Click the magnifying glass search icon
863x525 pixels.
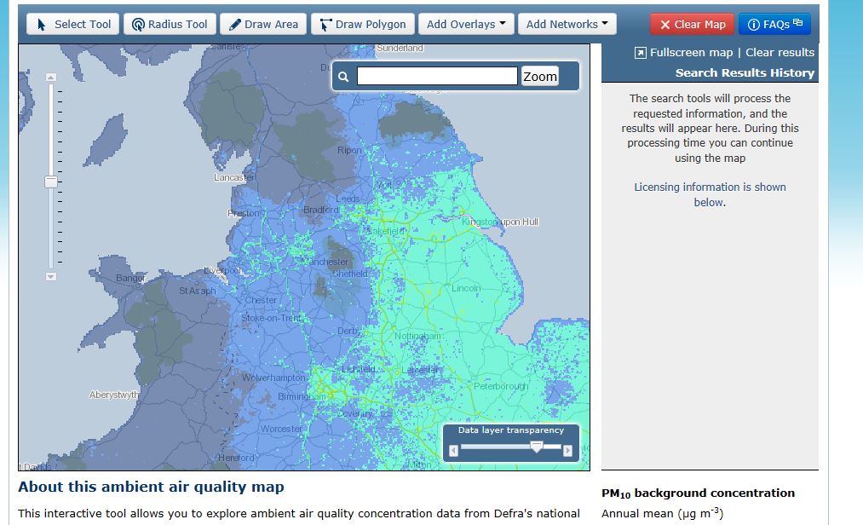point(344,77)
